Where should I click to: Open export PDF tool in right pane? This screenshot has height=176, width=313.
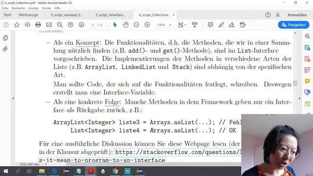point(307,48)
